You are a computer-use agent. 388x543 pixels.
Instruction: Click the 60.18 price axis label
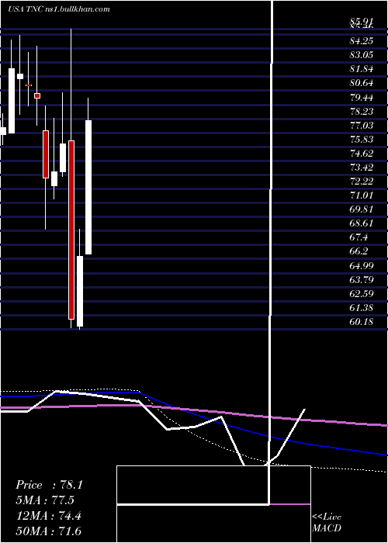click(x=362, y=322)
